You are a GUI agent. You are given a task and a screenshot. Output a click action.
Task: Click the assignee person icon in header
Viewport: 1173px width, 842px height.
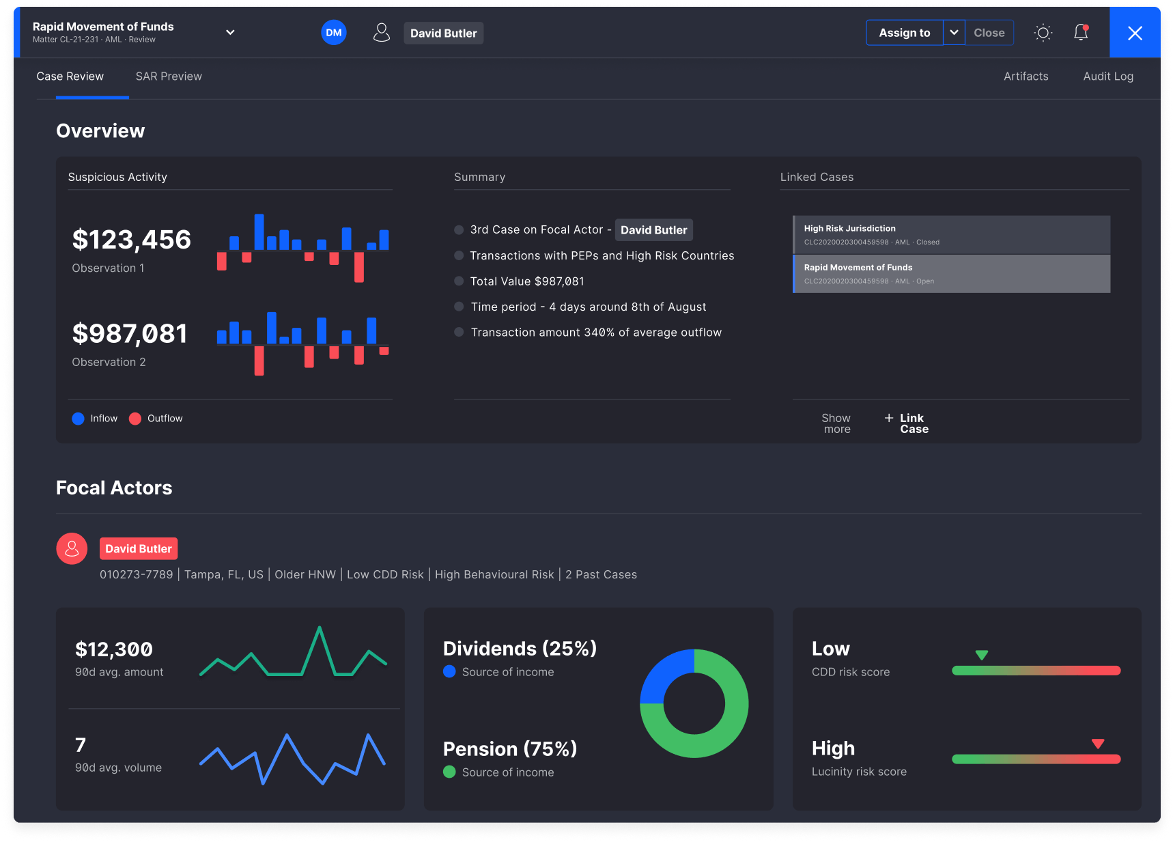click(x=382, y=33)
